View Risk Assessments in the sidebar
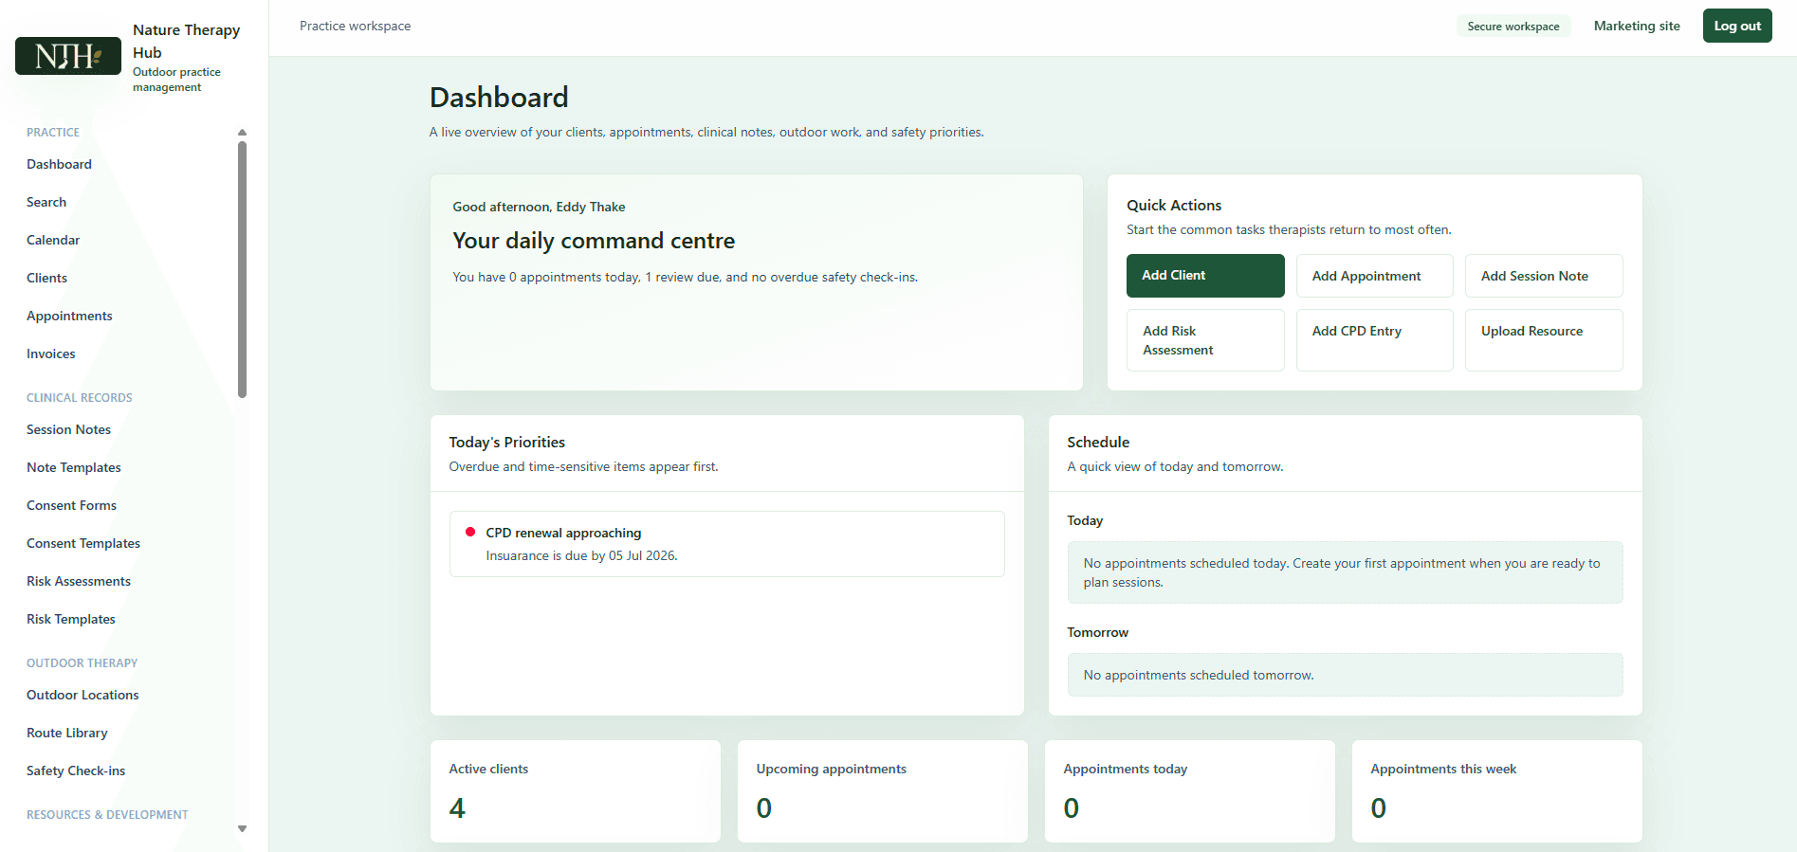1797x852 pixels. coord(79,581)
